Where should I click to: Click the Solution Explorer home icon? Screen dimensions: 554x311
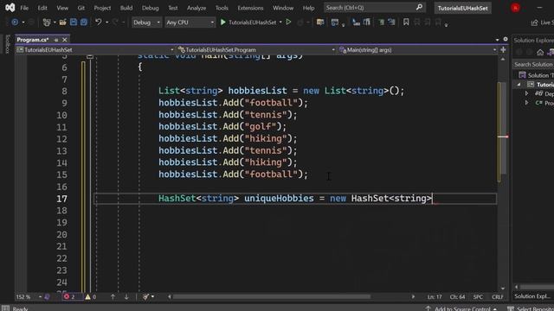coord(540,53)
